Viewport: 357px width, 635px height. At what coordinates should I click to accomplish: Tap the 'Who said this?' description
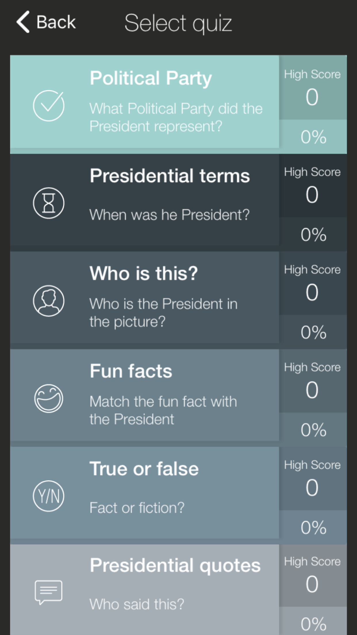click(x=137, y=604)
